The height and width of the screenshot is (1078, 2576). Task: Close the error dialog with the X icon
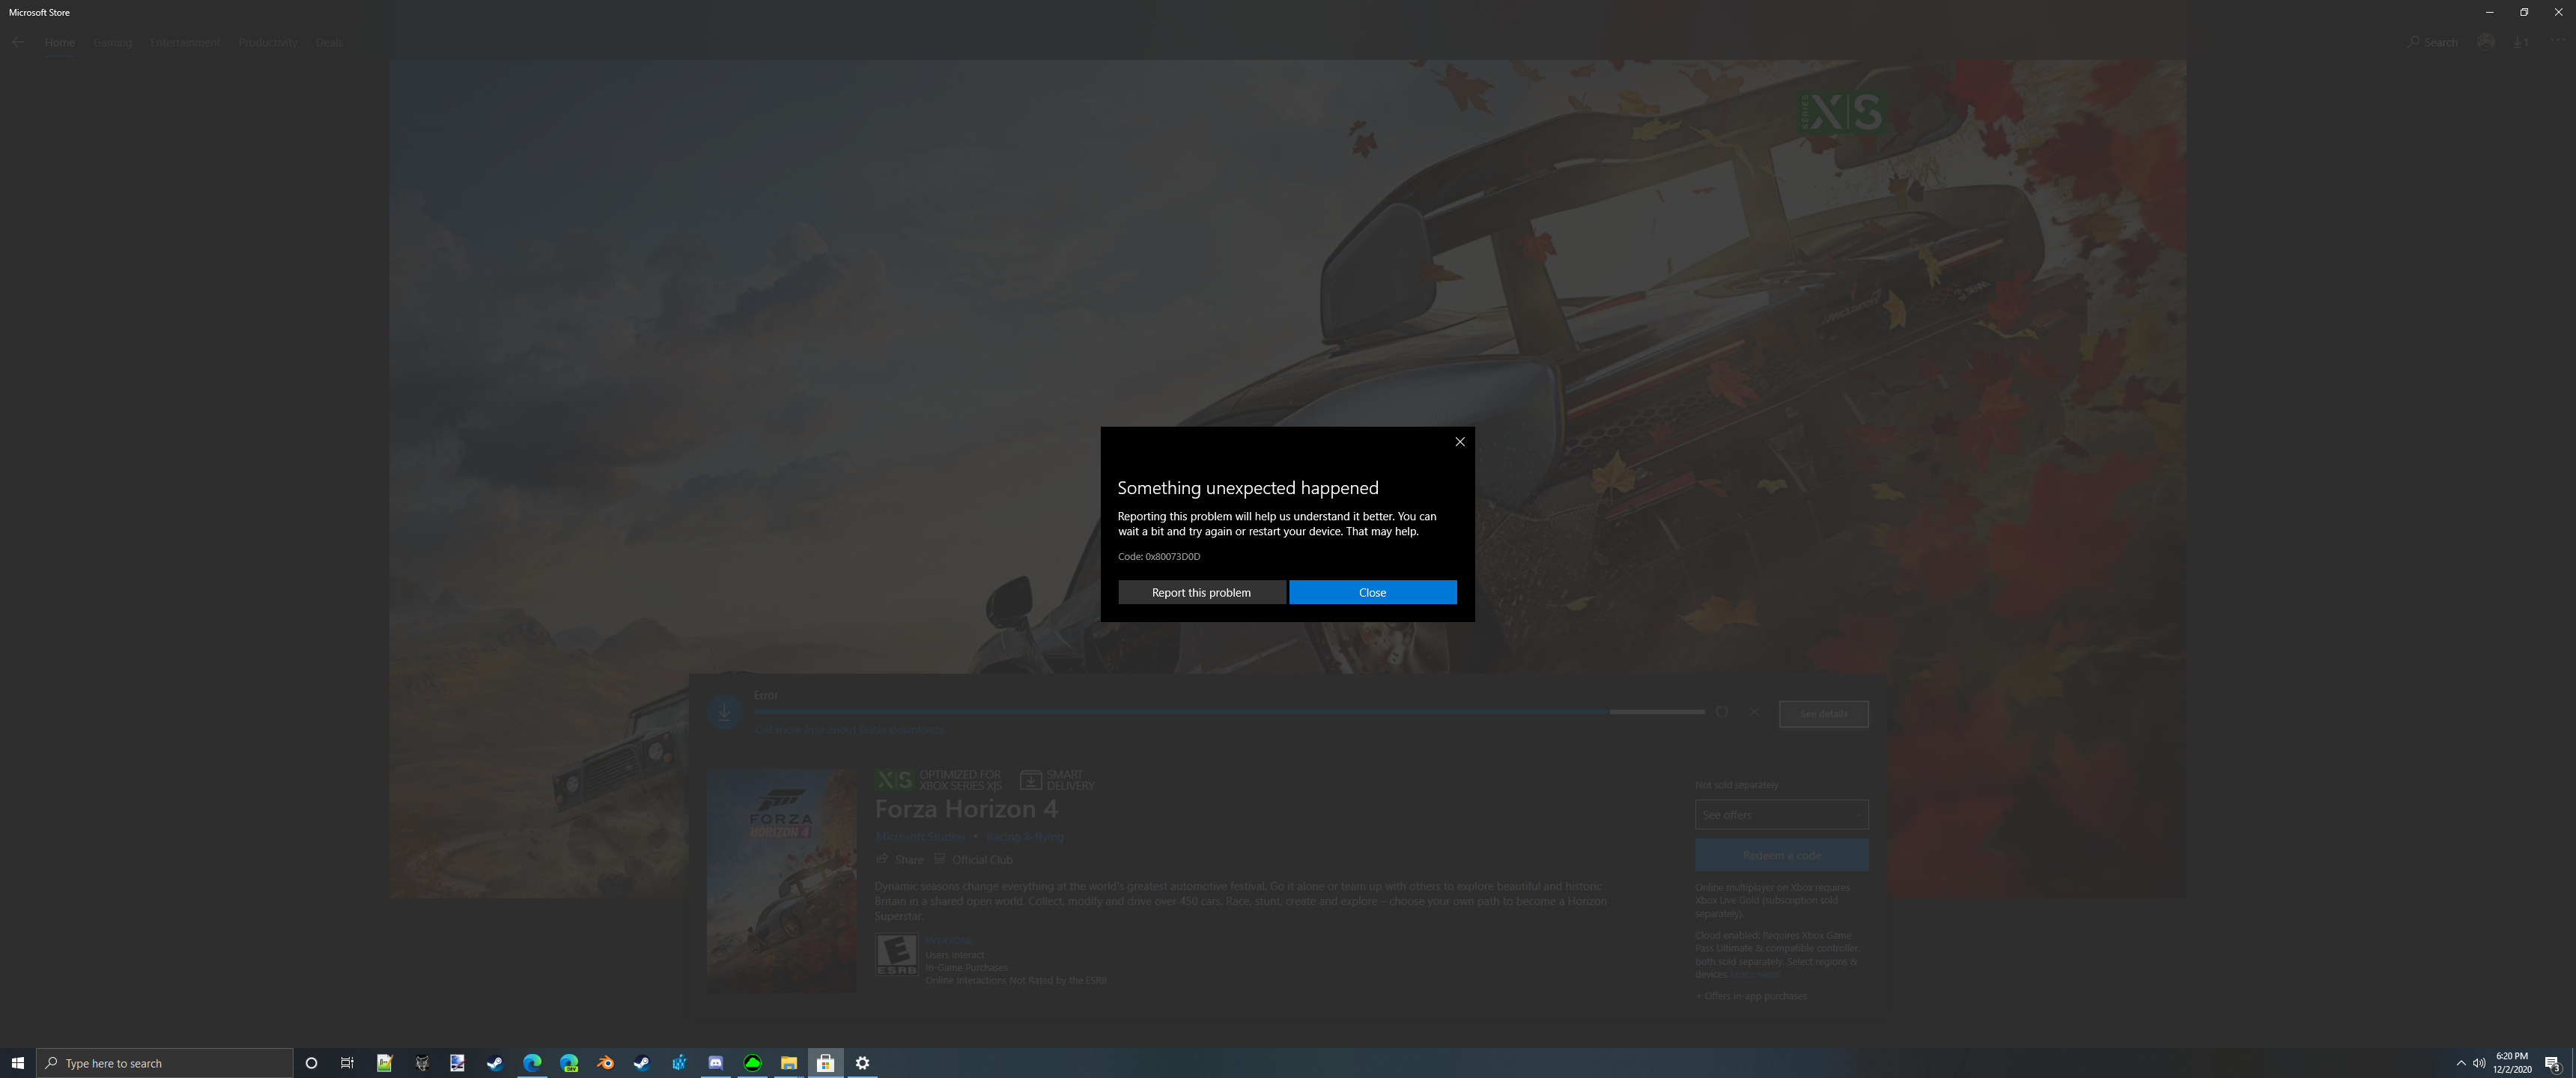1459,441
